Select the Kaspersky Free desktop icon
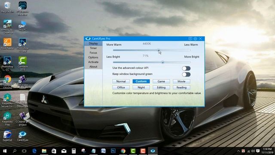This screenshot has width=275, height=155. pos(7,119)
